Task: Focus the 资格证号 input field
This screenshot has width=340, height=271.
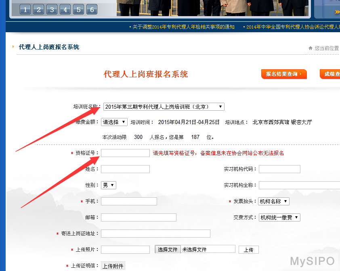Action: (x=125, y=153)
